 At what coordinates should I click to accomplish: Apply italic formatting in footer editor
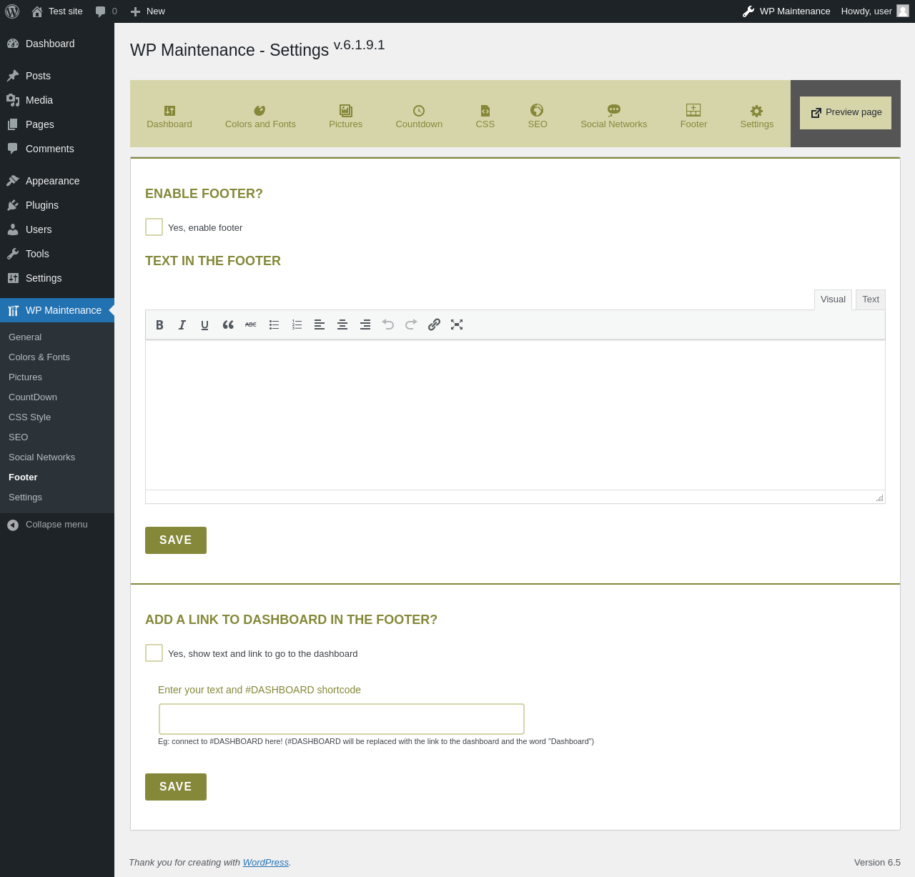(x=182, y=324)
